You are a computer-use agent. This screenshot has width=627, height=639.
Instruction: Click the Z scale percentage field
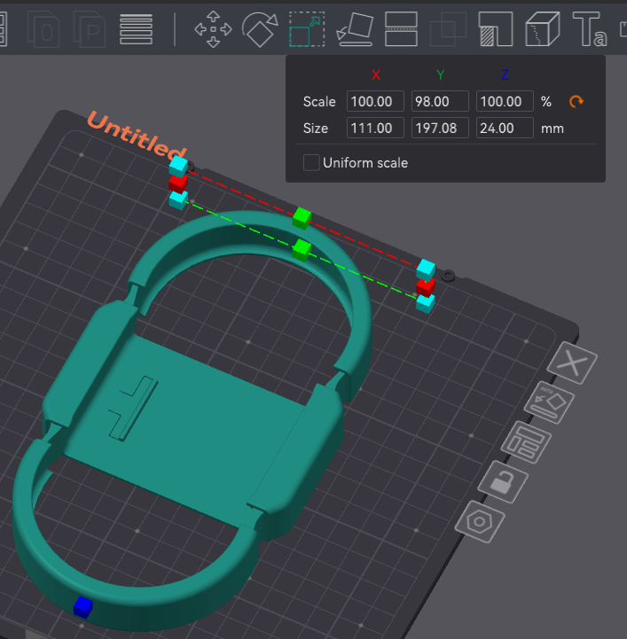(505, 101)
